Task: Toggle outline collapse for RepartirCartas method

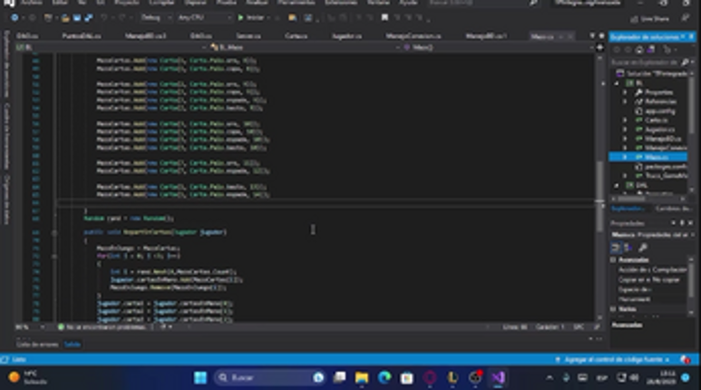Action: pyautogui.click(x=54, y=232)
